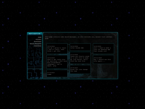Select the 27/2/2024 json file message
145x109 pixels.
80,58
